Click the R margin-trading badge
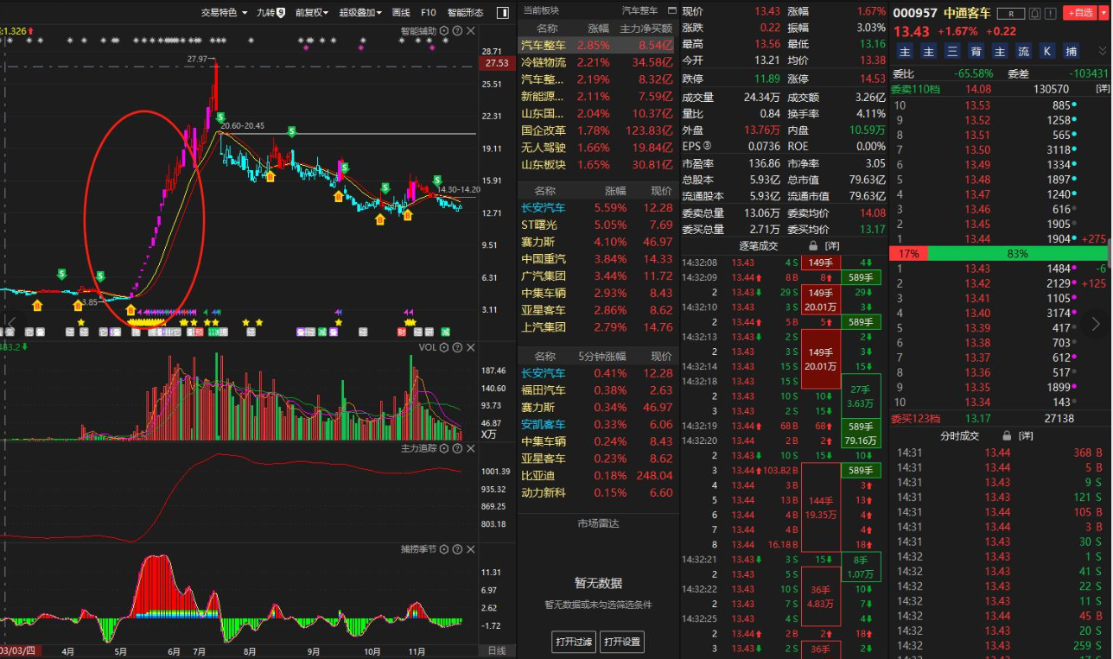The image size is (1113, 659). click(1011, 13)
